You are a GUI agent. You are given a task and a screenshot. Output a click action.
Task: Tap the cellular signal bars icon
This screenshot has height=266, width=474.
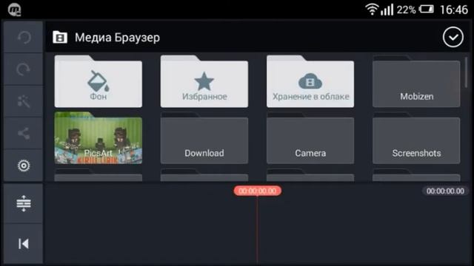point(387,10)
